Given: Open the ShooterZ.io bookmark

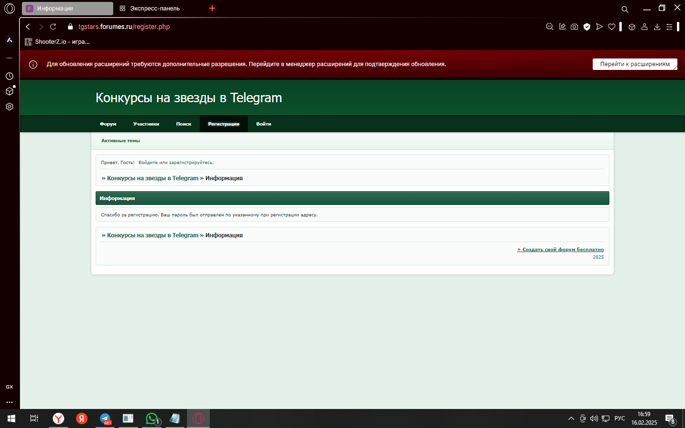Looking at the screenshot, I should tap(57, 42).
